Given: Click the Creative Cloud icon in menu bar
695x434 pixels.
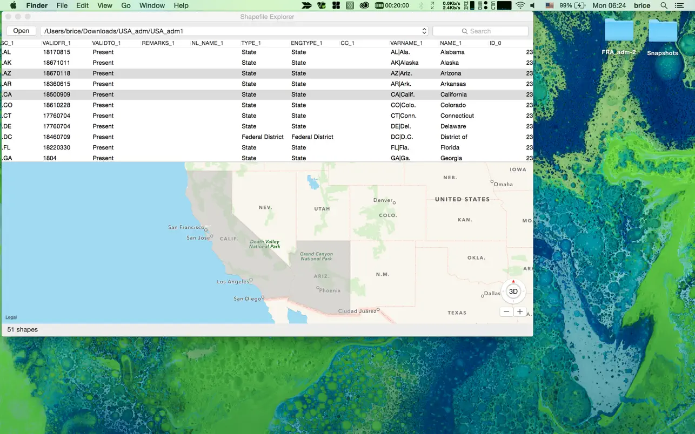Looking at the screenshot, I should click(364, 5).
